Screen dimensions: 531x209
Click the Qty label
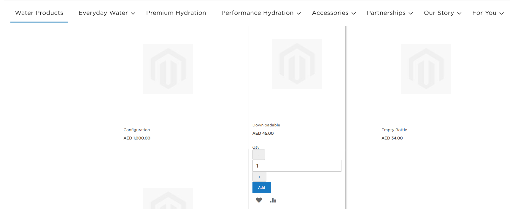pos(256,147)
